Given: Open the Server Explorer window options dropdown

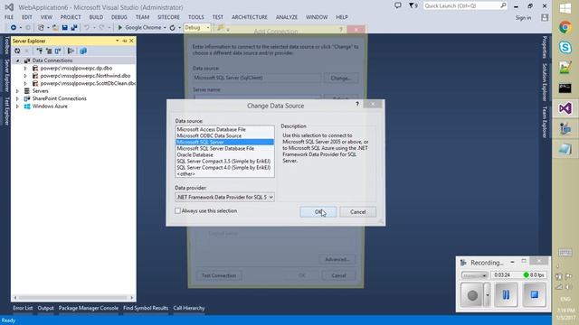Looking at the screenshot, I should [118, 41].
